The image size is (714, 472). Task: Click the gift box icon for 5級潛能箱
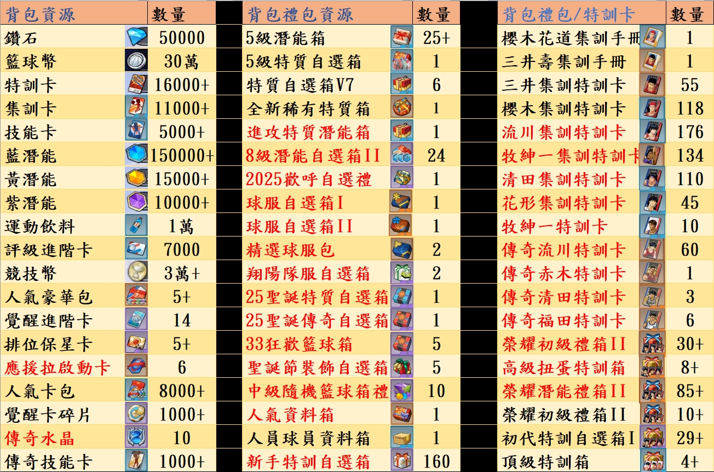tap(401, 37)
